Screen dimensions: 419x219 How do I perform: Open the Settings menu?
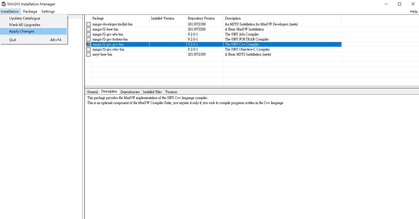[48, 11]
